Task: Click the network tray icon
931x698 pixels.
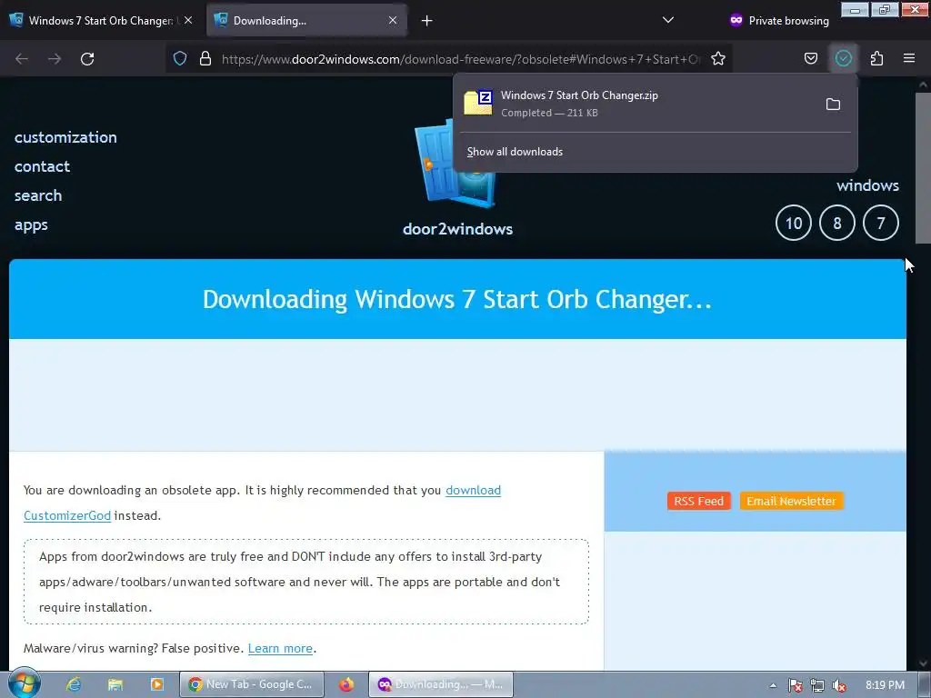Action: (817, 685)
